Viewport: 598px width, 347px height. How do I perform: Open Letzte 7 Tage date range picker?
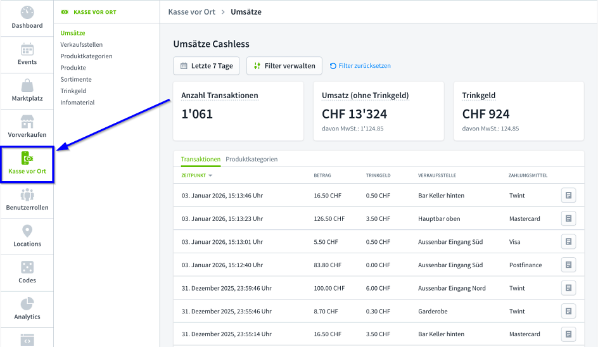coord(207,66)
